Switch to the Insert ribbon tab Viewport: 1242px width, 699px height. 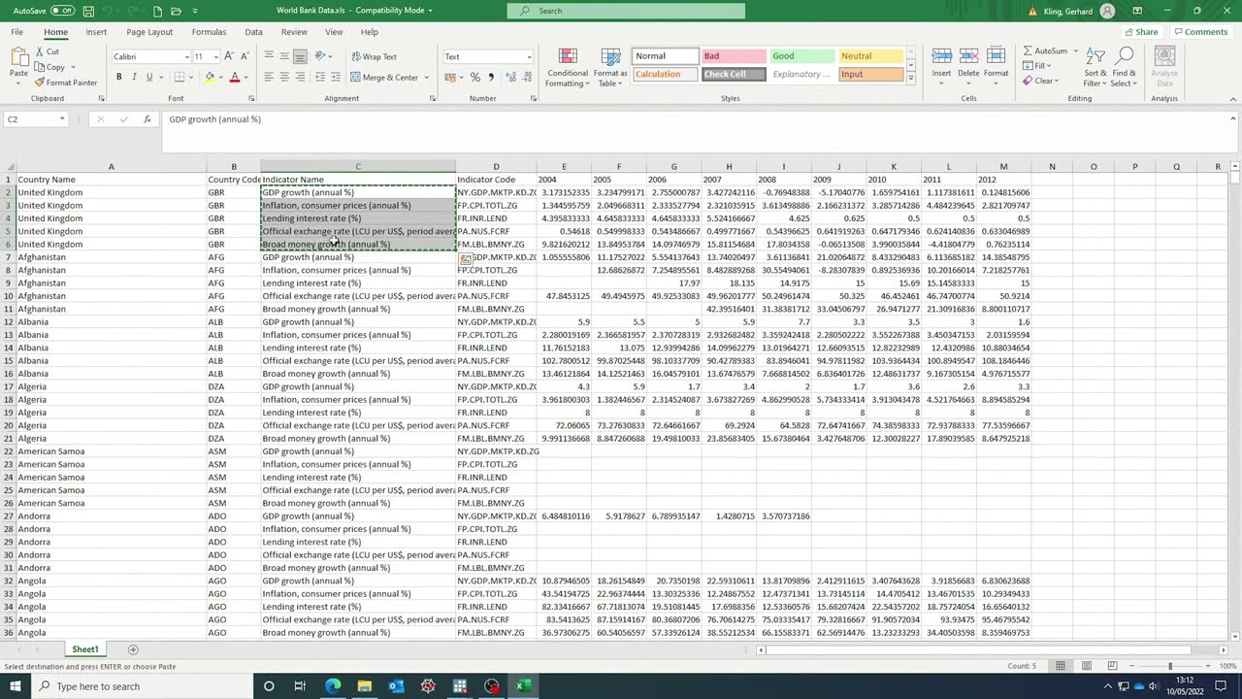pos(96,32)
